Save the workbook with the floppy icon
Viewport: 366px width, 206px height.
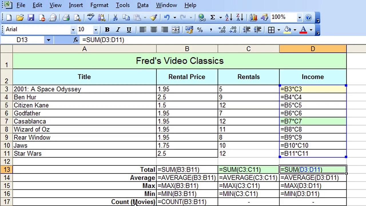(x=31, y=18)
